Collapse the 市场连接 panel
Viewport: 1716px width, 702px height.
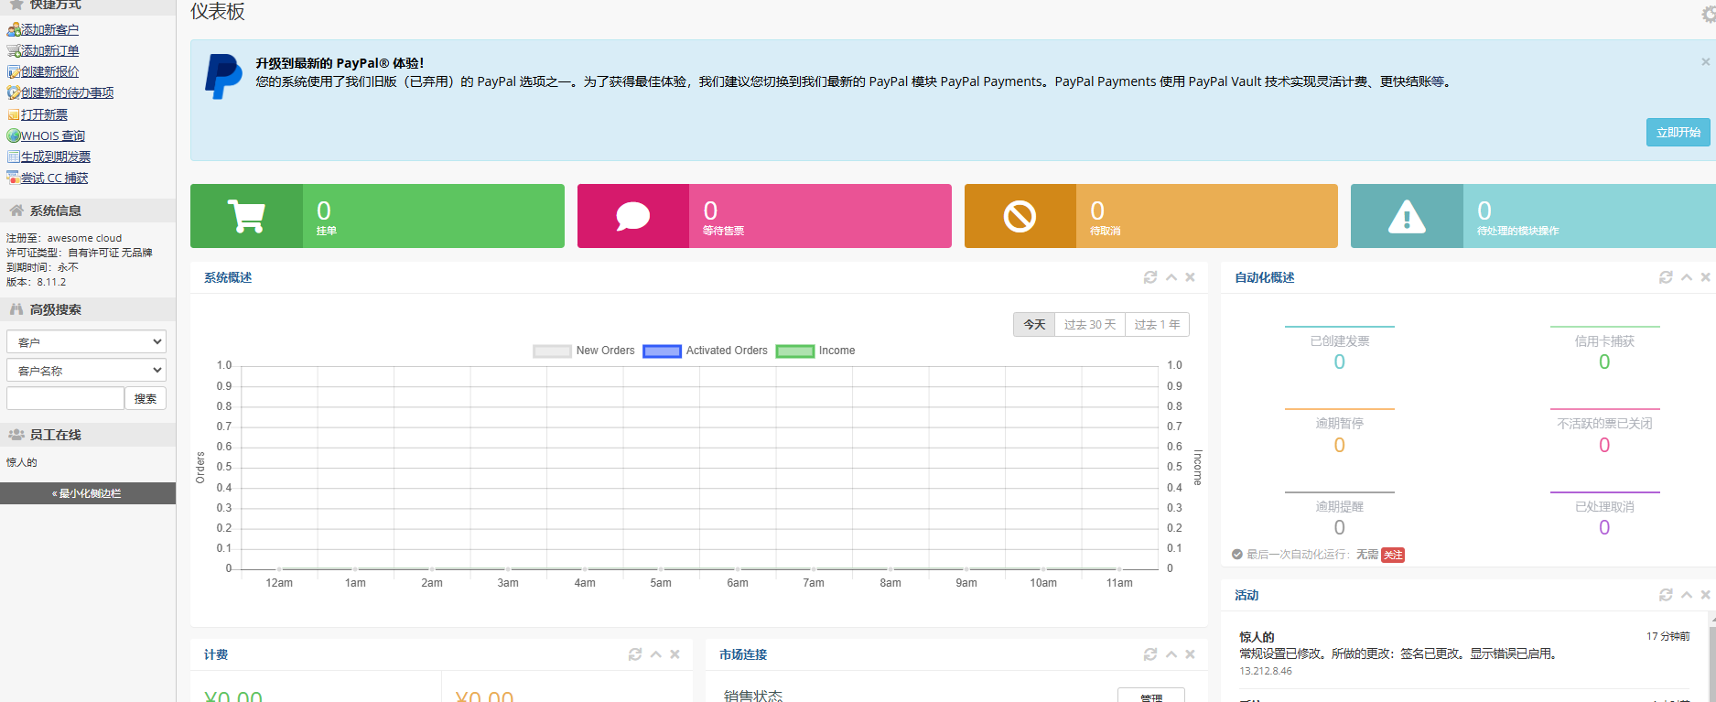pyautogui.click(x=1171, y=654)
